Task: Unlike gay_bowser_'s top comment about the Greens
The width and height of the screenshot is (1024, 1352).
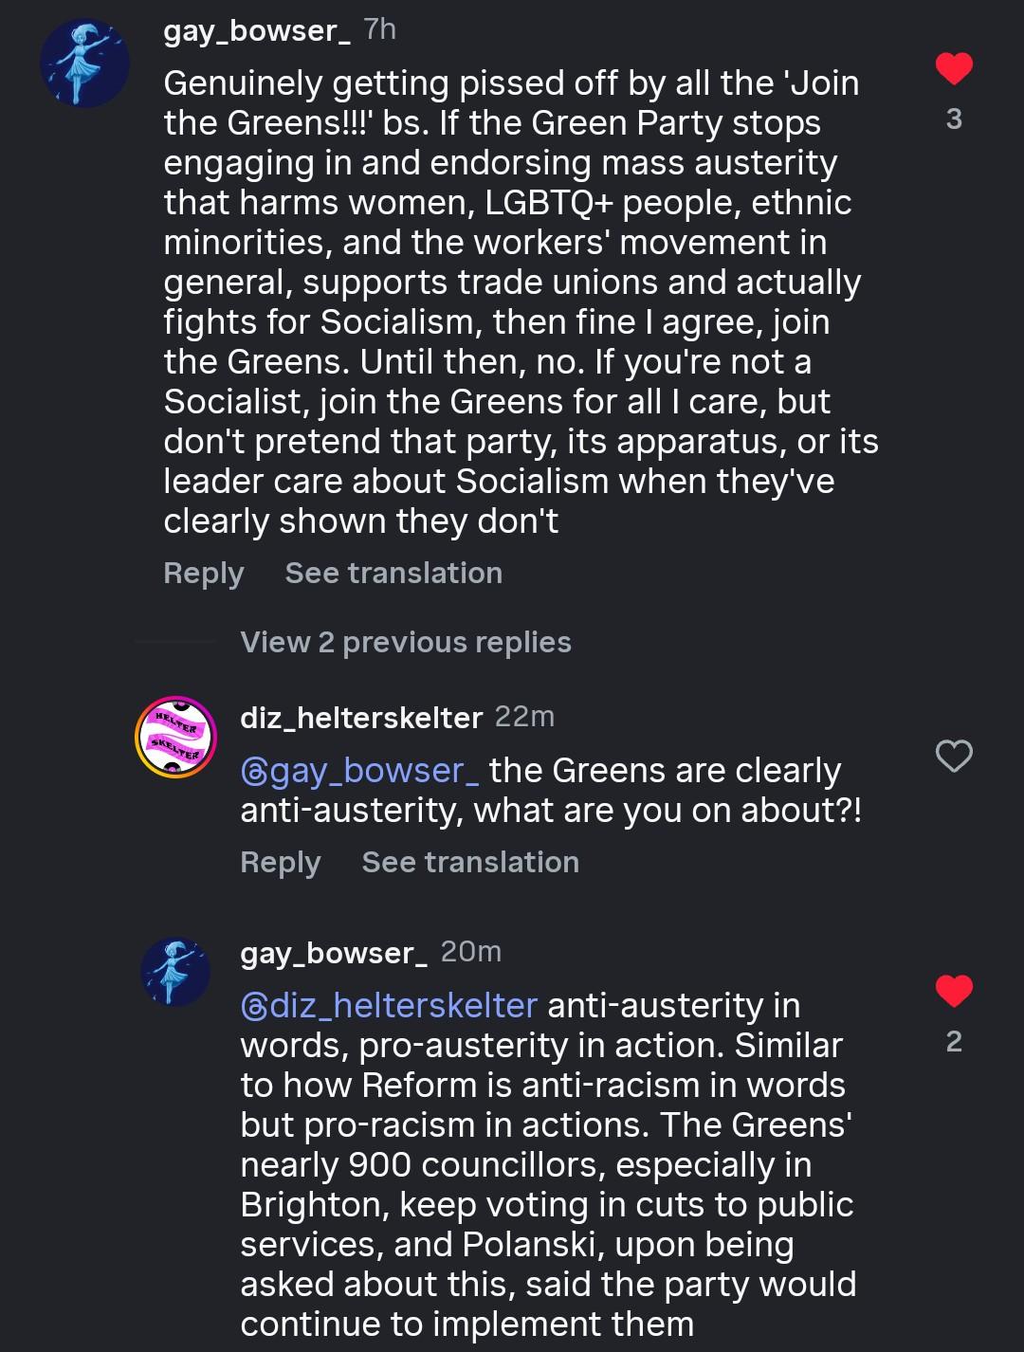Action: click(x=954, y=69)
